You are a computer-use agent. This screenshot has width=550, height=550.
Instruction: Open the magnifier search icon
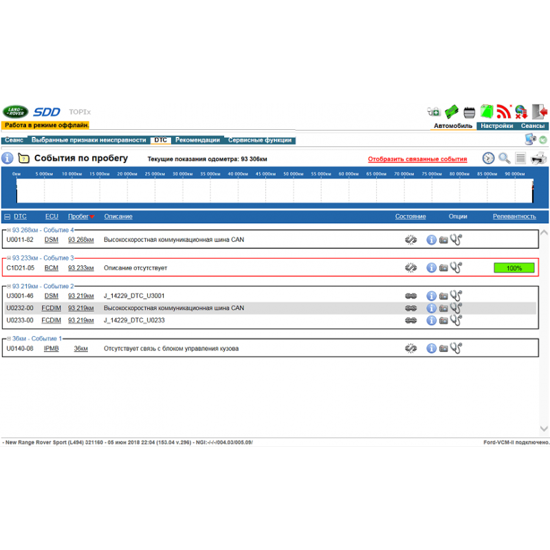pyautogui.click(x=505, y=158)
